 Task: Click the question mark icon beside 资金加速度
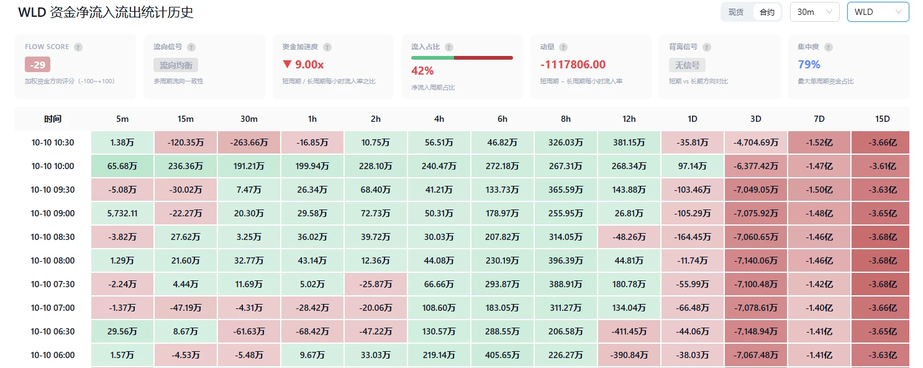327,47
